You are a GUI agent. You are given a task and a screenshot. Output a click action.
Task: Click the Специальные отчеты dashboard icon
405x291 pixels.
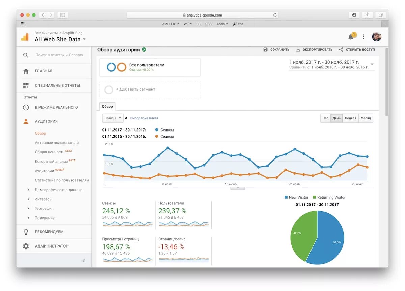click(x=26, y=85)
